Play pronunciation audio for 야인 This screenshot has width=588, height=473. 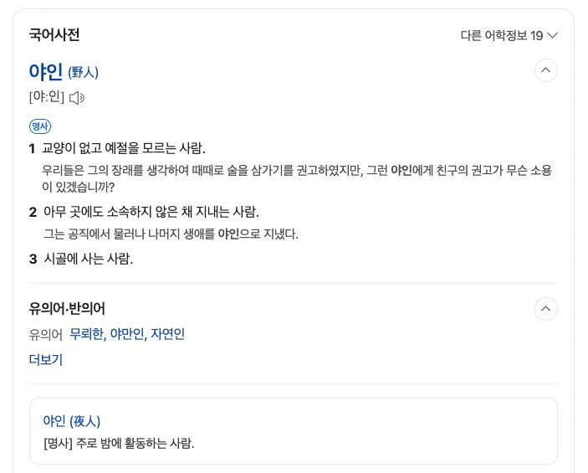click(x=77, y=98)
